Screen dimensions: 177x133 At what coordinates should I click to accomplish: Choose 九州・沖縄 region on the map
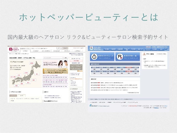[x=13, y=77]
